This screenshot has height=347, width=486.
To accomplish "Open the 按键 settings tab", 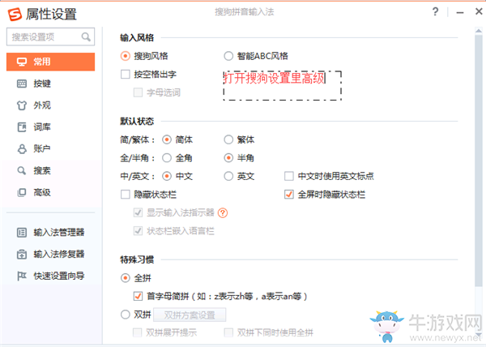I will [50, 84].
